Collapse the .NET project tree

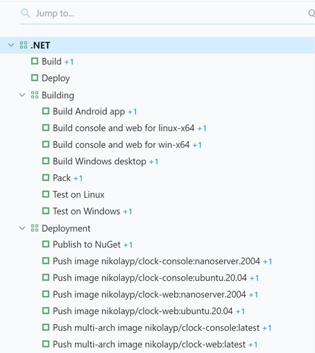pyautogui.click(x=11, y=45)
